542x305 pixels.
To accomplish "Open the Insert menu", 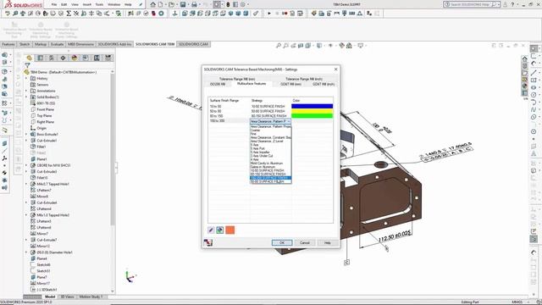I will click(x=87, y=4).
